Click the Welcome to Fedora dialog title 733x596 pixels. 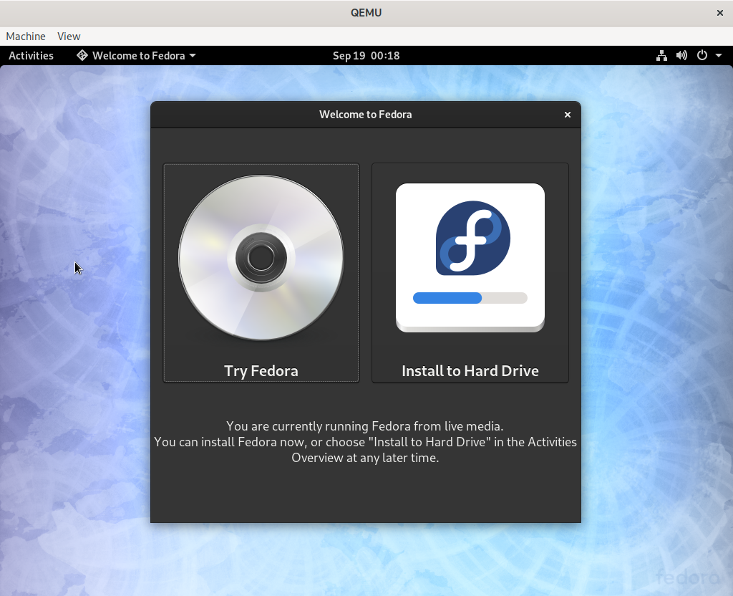pos(366,115)
